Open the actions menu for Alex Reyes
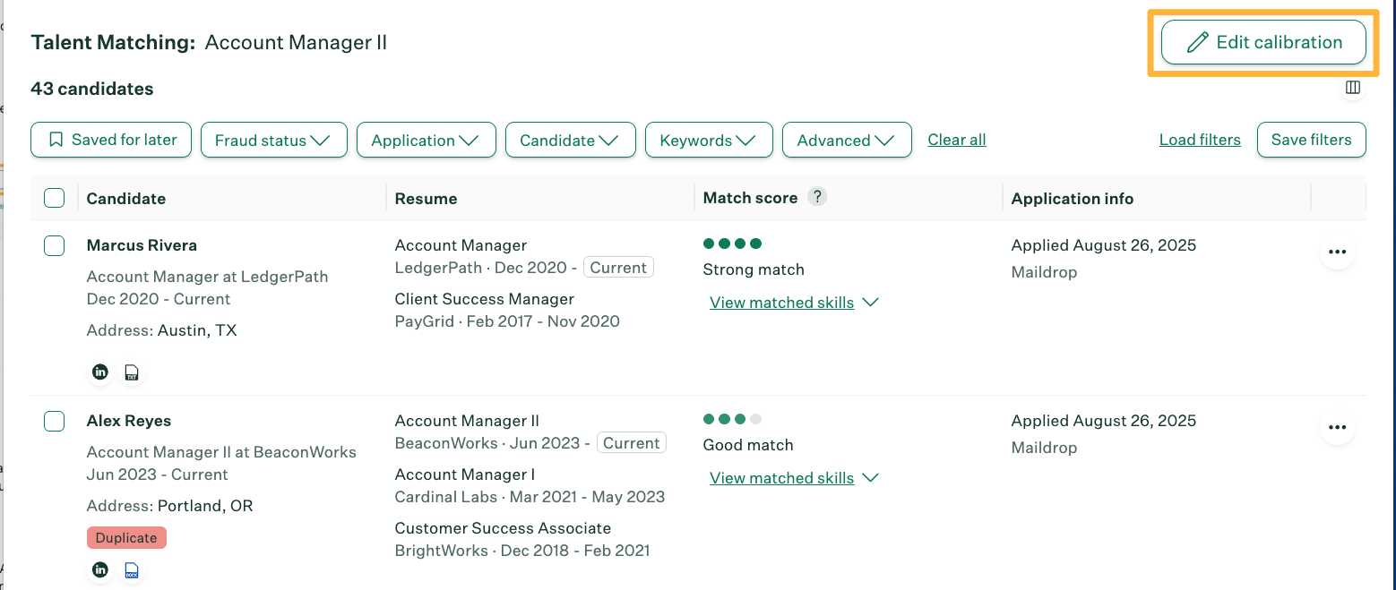The height and width of the screenshot is (590, 1396). click(x=1338, y=427)
